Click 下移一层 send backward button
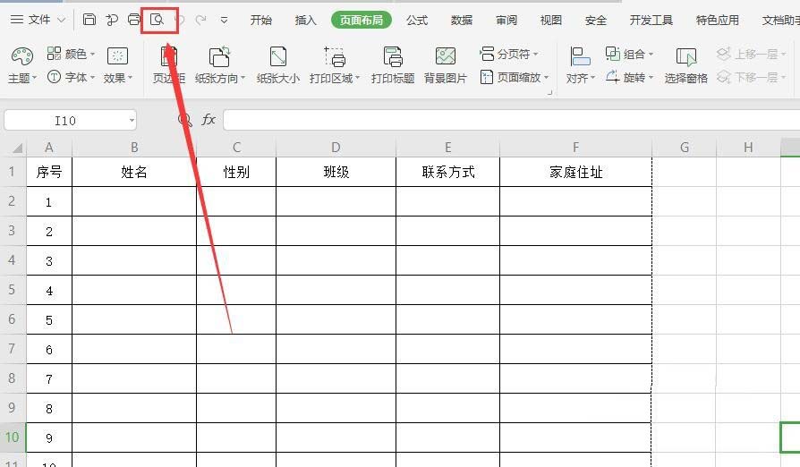800x467 pixels. coord(751,77)
